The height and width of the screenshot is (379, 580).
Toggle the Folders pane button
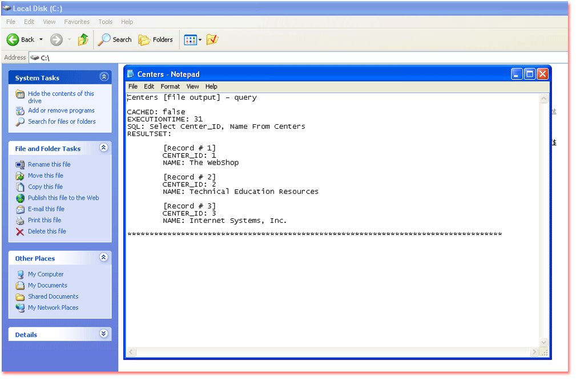(155, 39)
